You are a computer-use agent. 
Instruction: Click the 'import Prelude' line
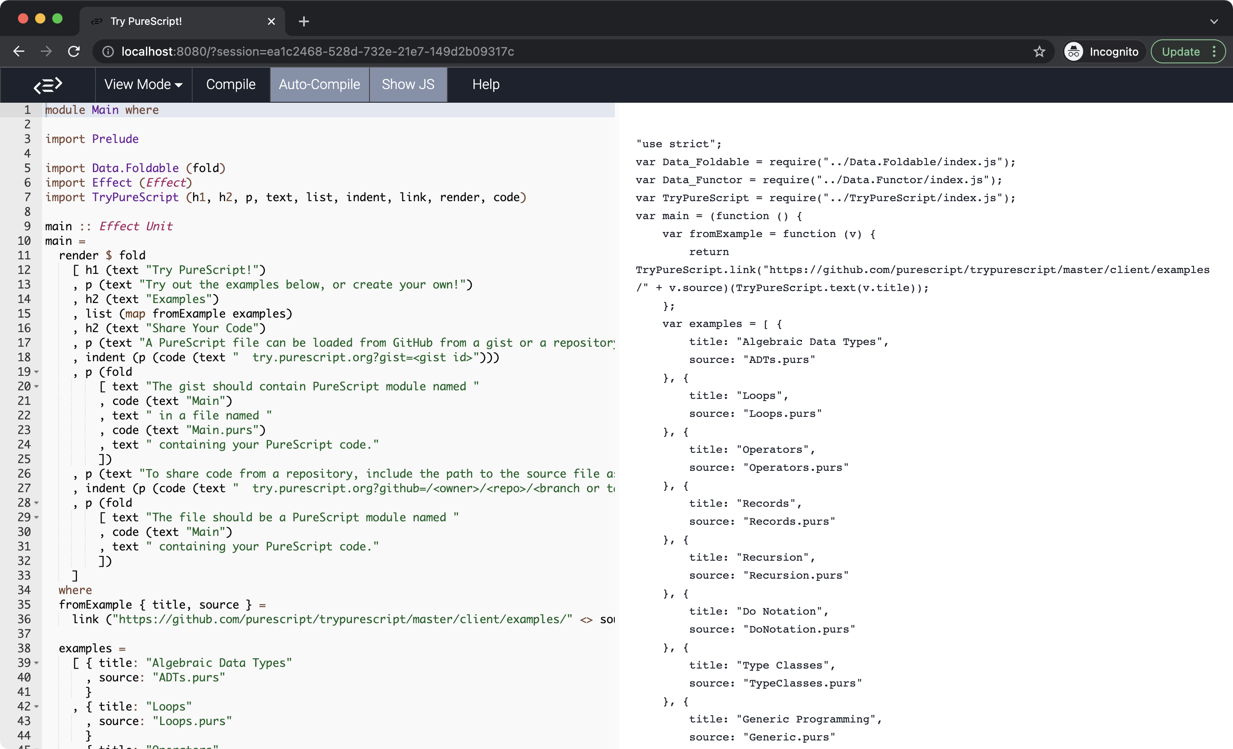pos(92,139)
